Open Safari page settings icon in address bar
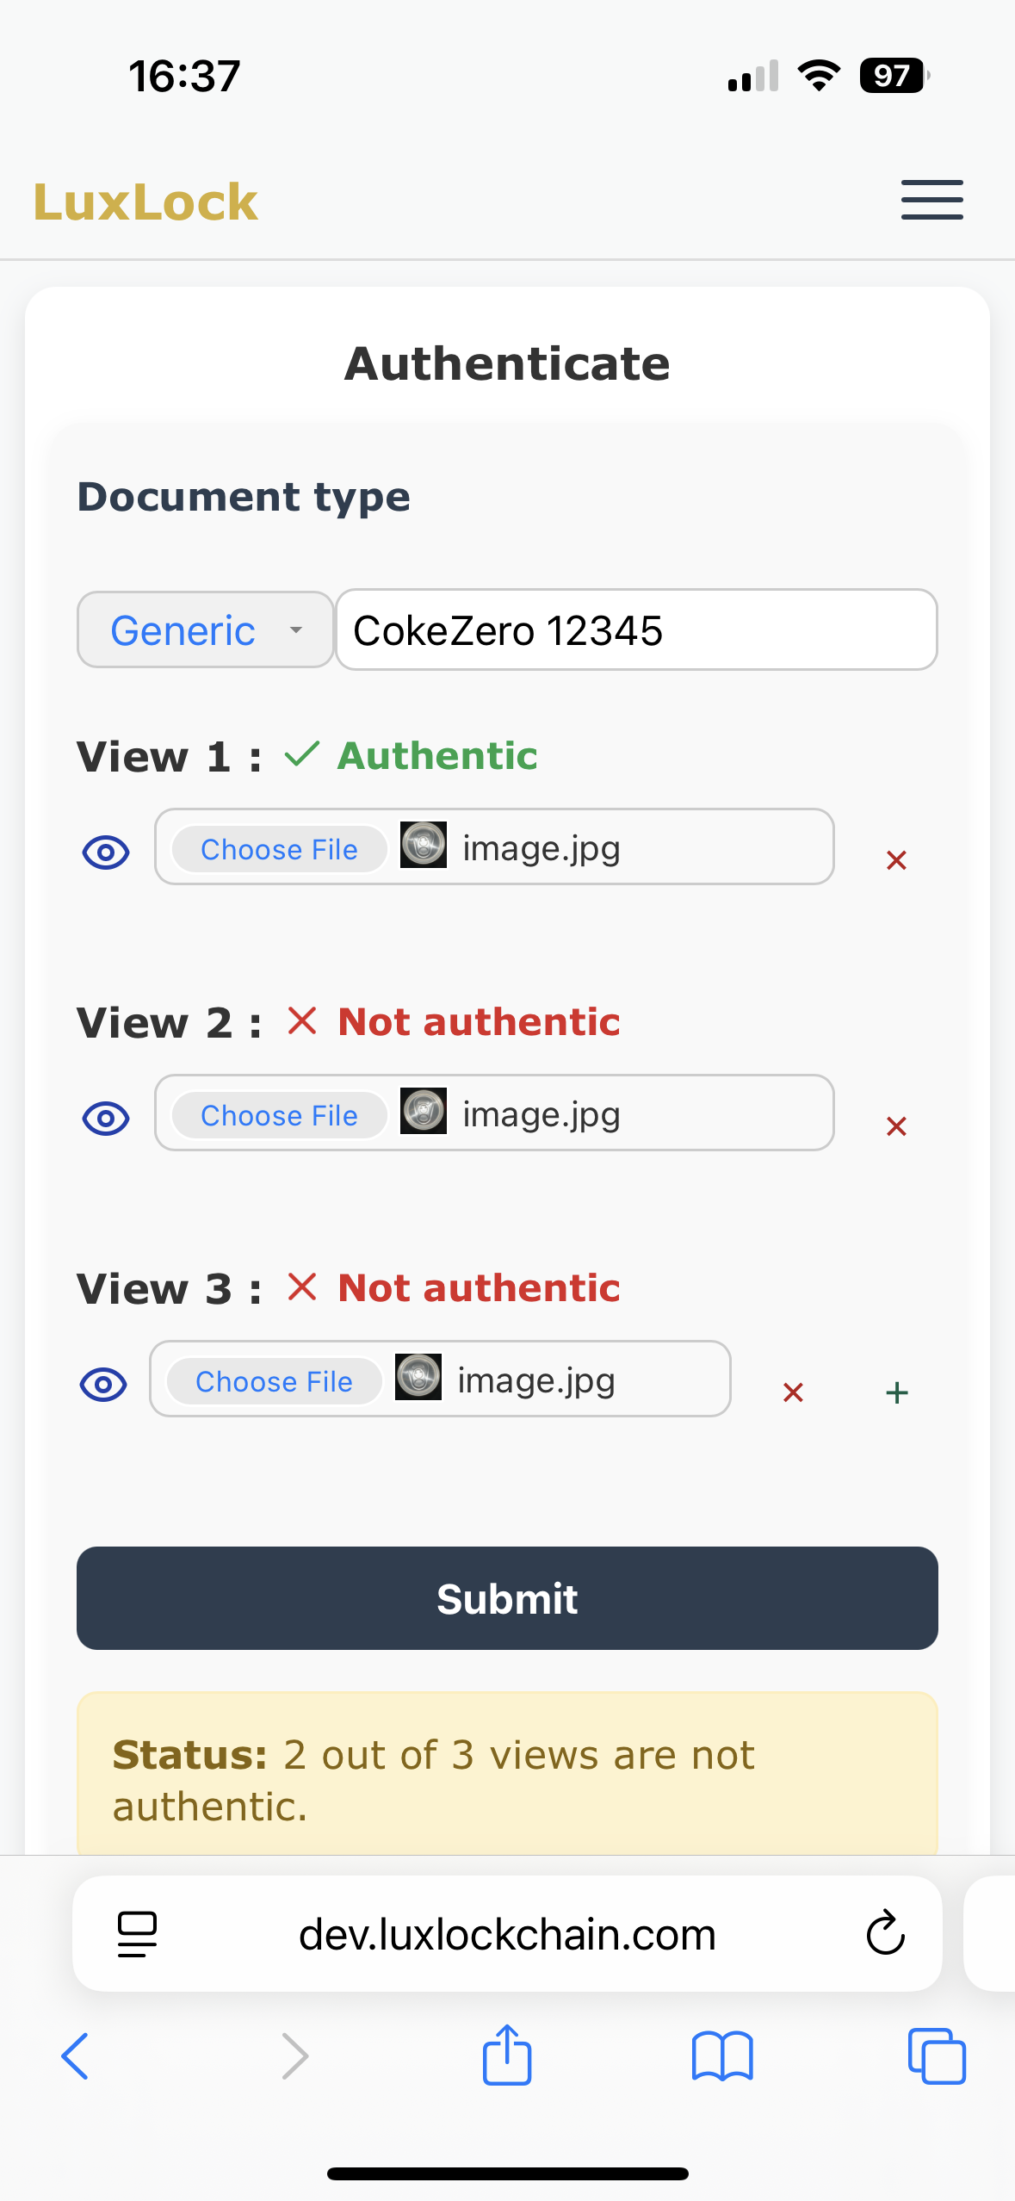 click(137, 1934)
